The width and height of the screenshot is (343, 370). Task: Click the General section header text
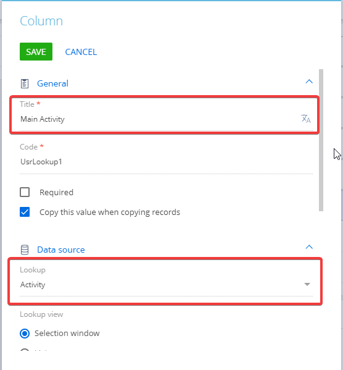[x=52, y=83]
